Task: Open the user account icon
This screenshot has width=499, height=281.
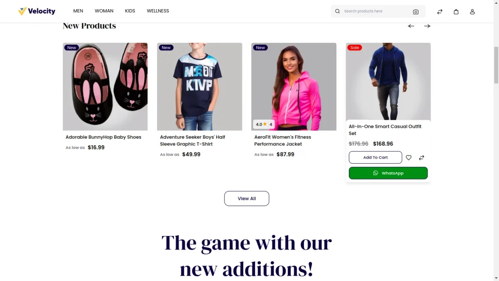Action: tap(472, 12)
